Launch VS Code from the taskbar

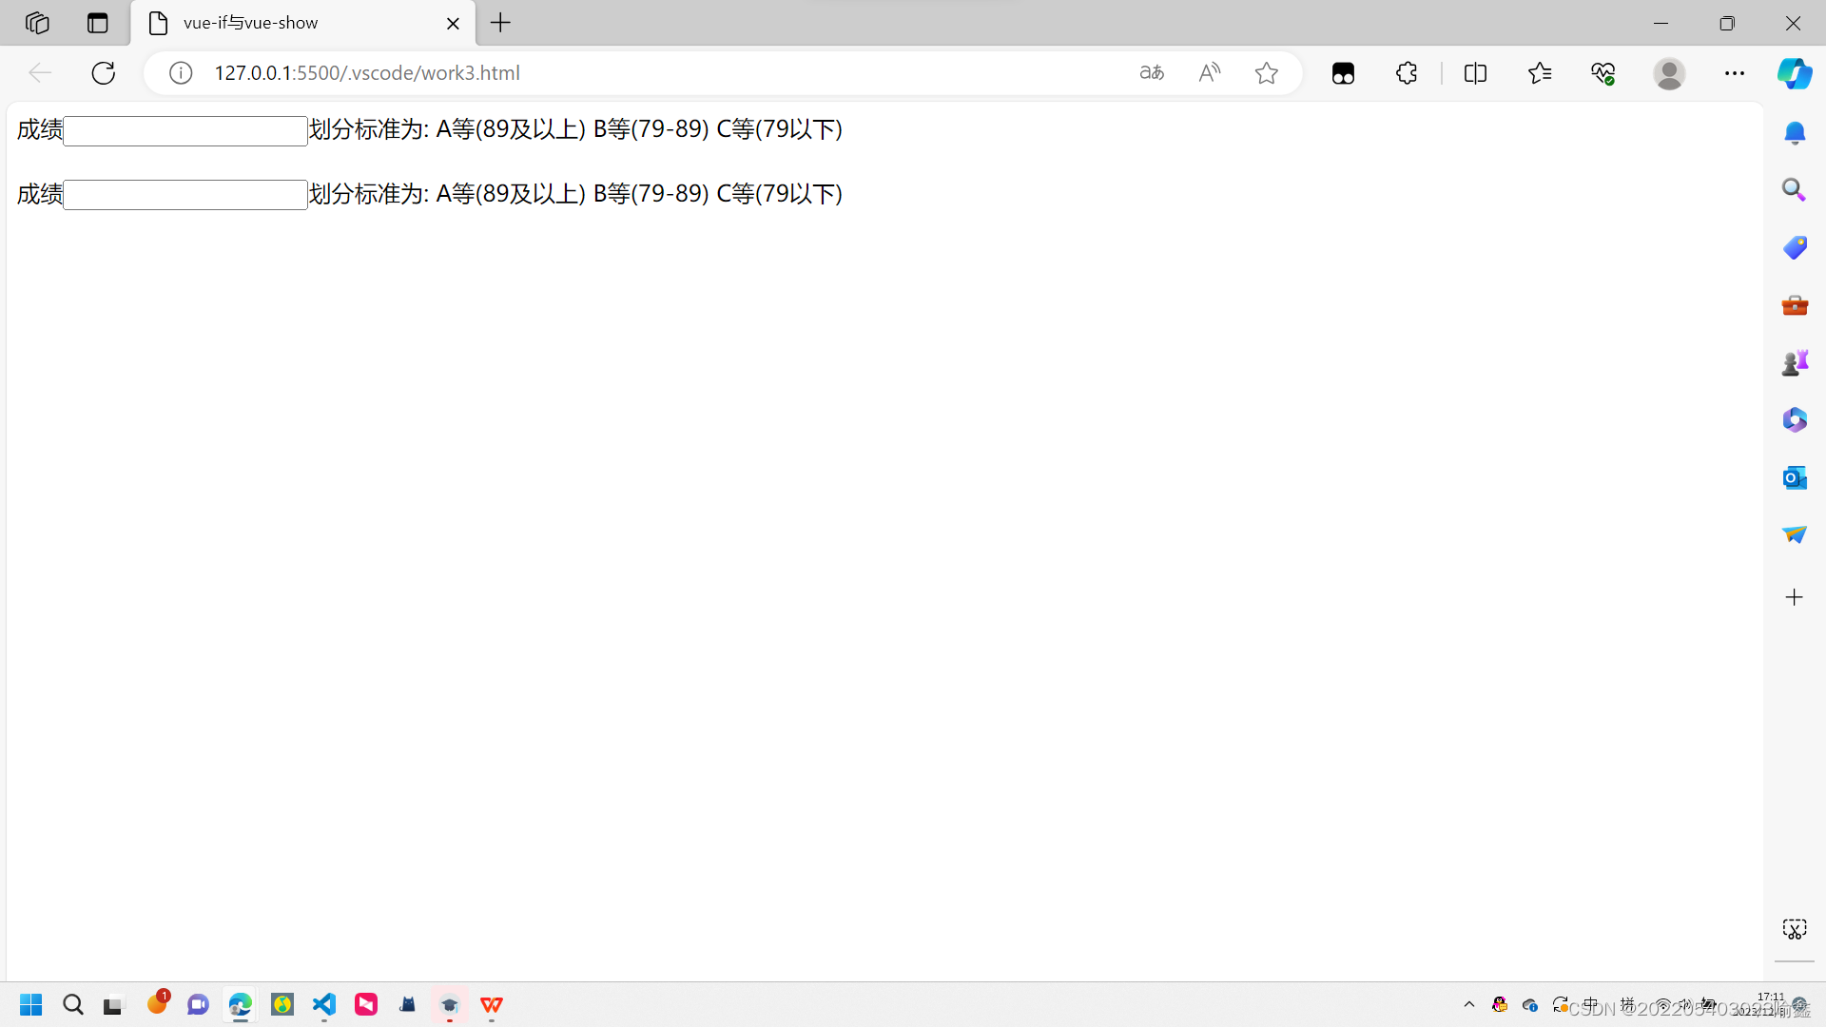coord(324,1004)
